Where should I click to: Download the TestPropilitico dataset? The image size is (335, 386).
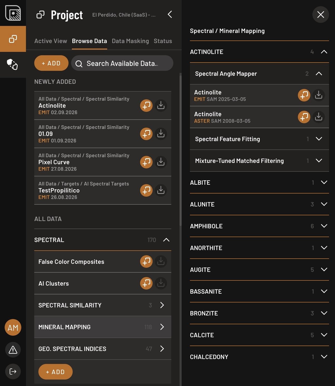(161, 190)
